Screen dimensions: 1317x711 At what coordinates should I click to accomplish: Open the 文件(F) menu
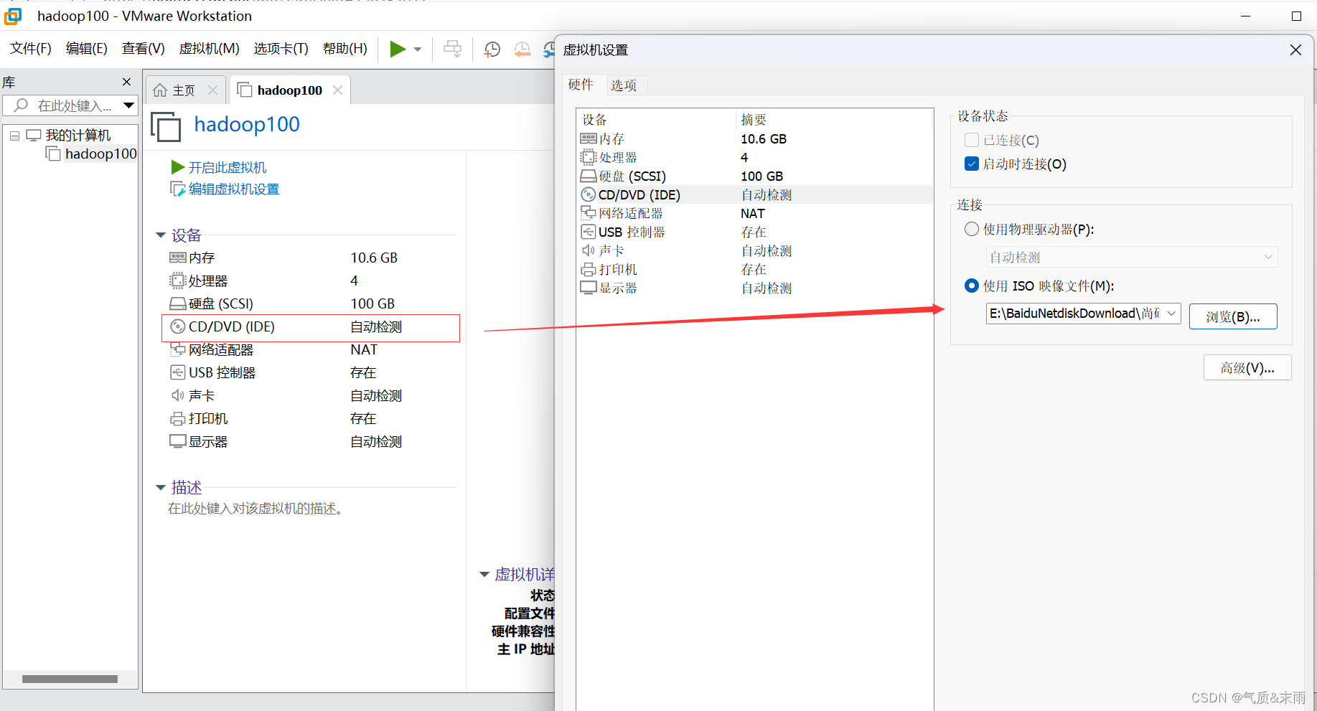(31, 48)
